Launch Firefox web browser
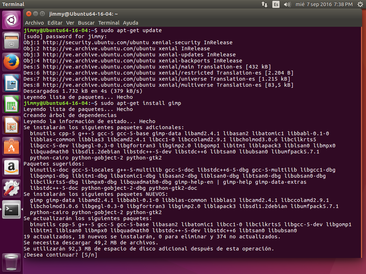 (x=11, y=62)
